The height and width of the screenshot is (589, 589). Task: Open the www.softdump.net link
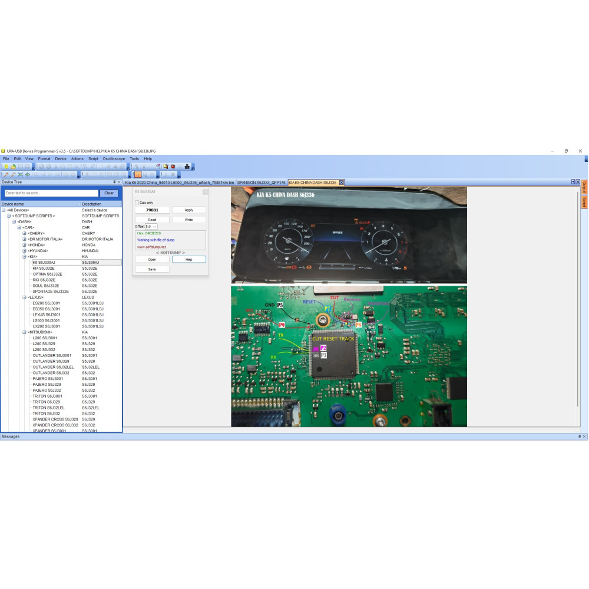pyautogui.click(x=151, y=247)
